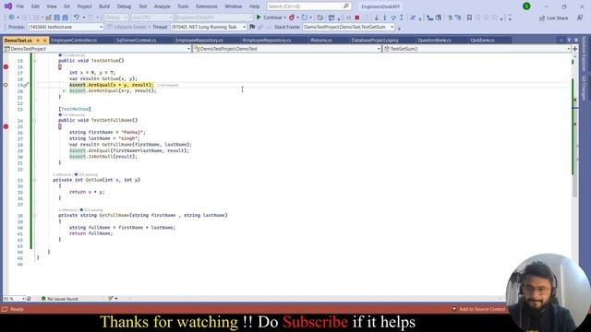Viewport: 591px width, 332px height.
Task: Click the green account avatar circle
Action: 526,6
